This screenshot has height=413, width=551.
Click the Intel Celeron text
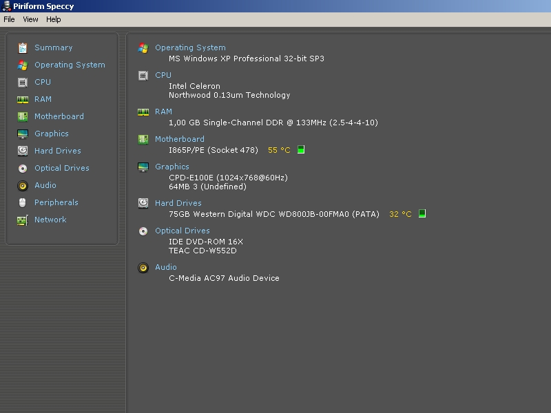(x=194, y=86)
